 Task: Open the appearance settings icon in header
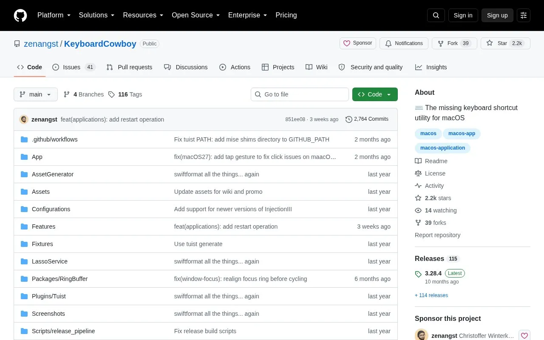point(524,15)
